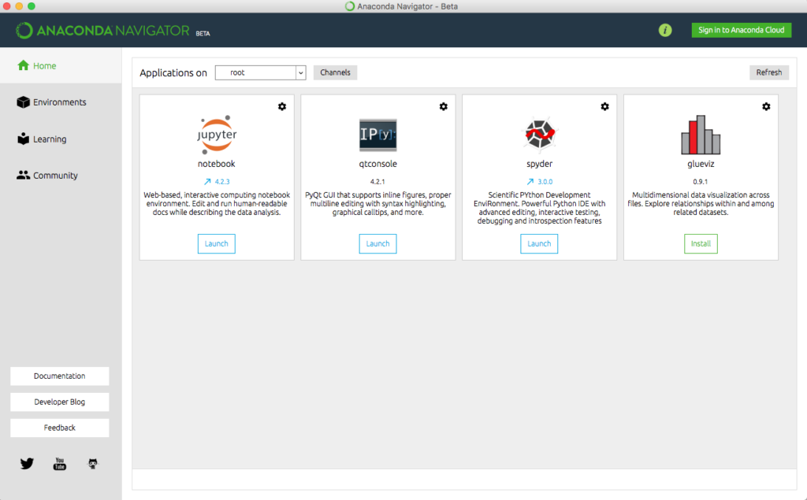Launch the spyder application
807x500 pixels.
point(539,244)
